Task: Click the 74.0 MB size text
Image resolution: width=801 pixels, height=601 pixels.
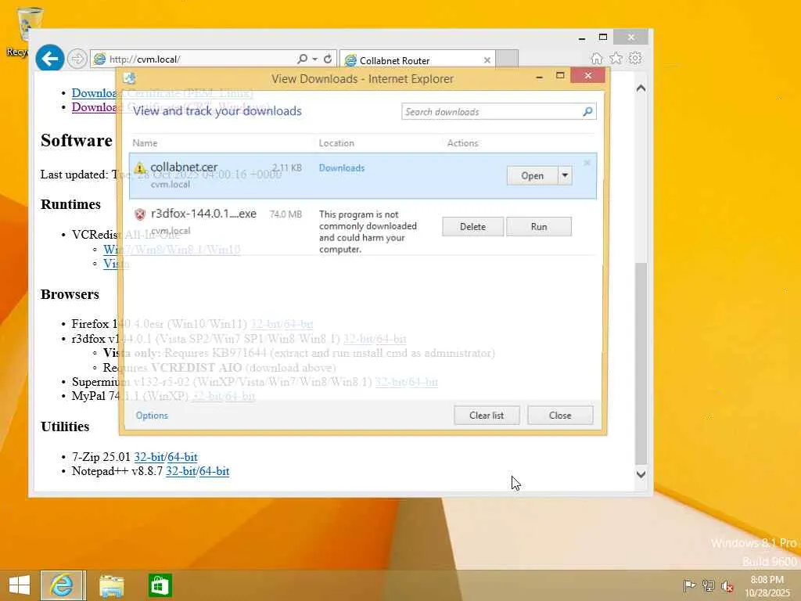Action: (x=286, y=214)
